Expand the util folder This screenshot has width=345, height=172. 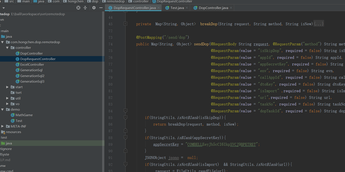point(7,99)
